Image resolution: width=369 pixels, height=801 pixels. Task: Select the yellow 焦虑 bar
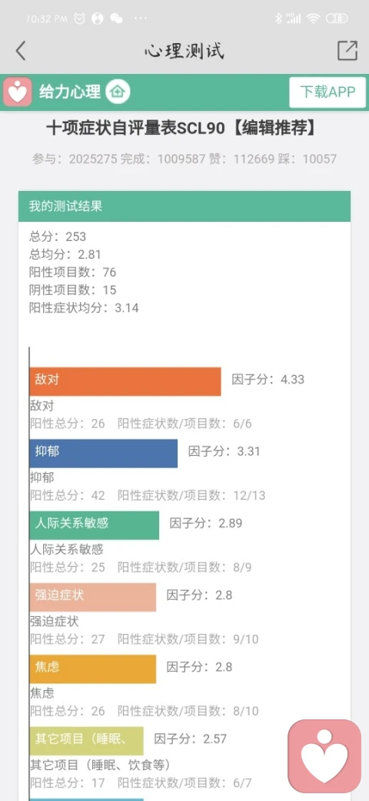(93, 669)
